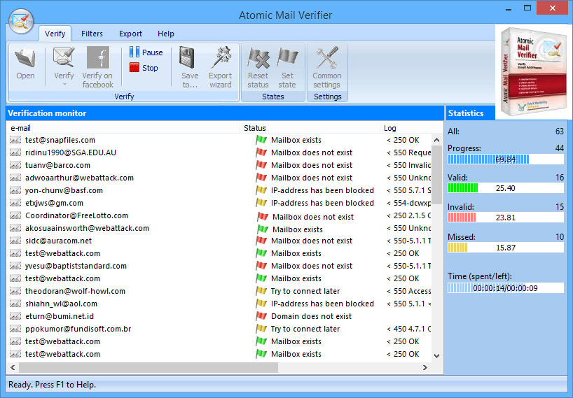
Task: Click row icon beside etxjws@gm.com
Action: pos(15,203)
